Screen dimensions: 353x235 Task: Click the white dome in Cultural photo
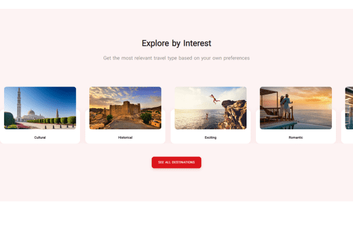[31, 112]
